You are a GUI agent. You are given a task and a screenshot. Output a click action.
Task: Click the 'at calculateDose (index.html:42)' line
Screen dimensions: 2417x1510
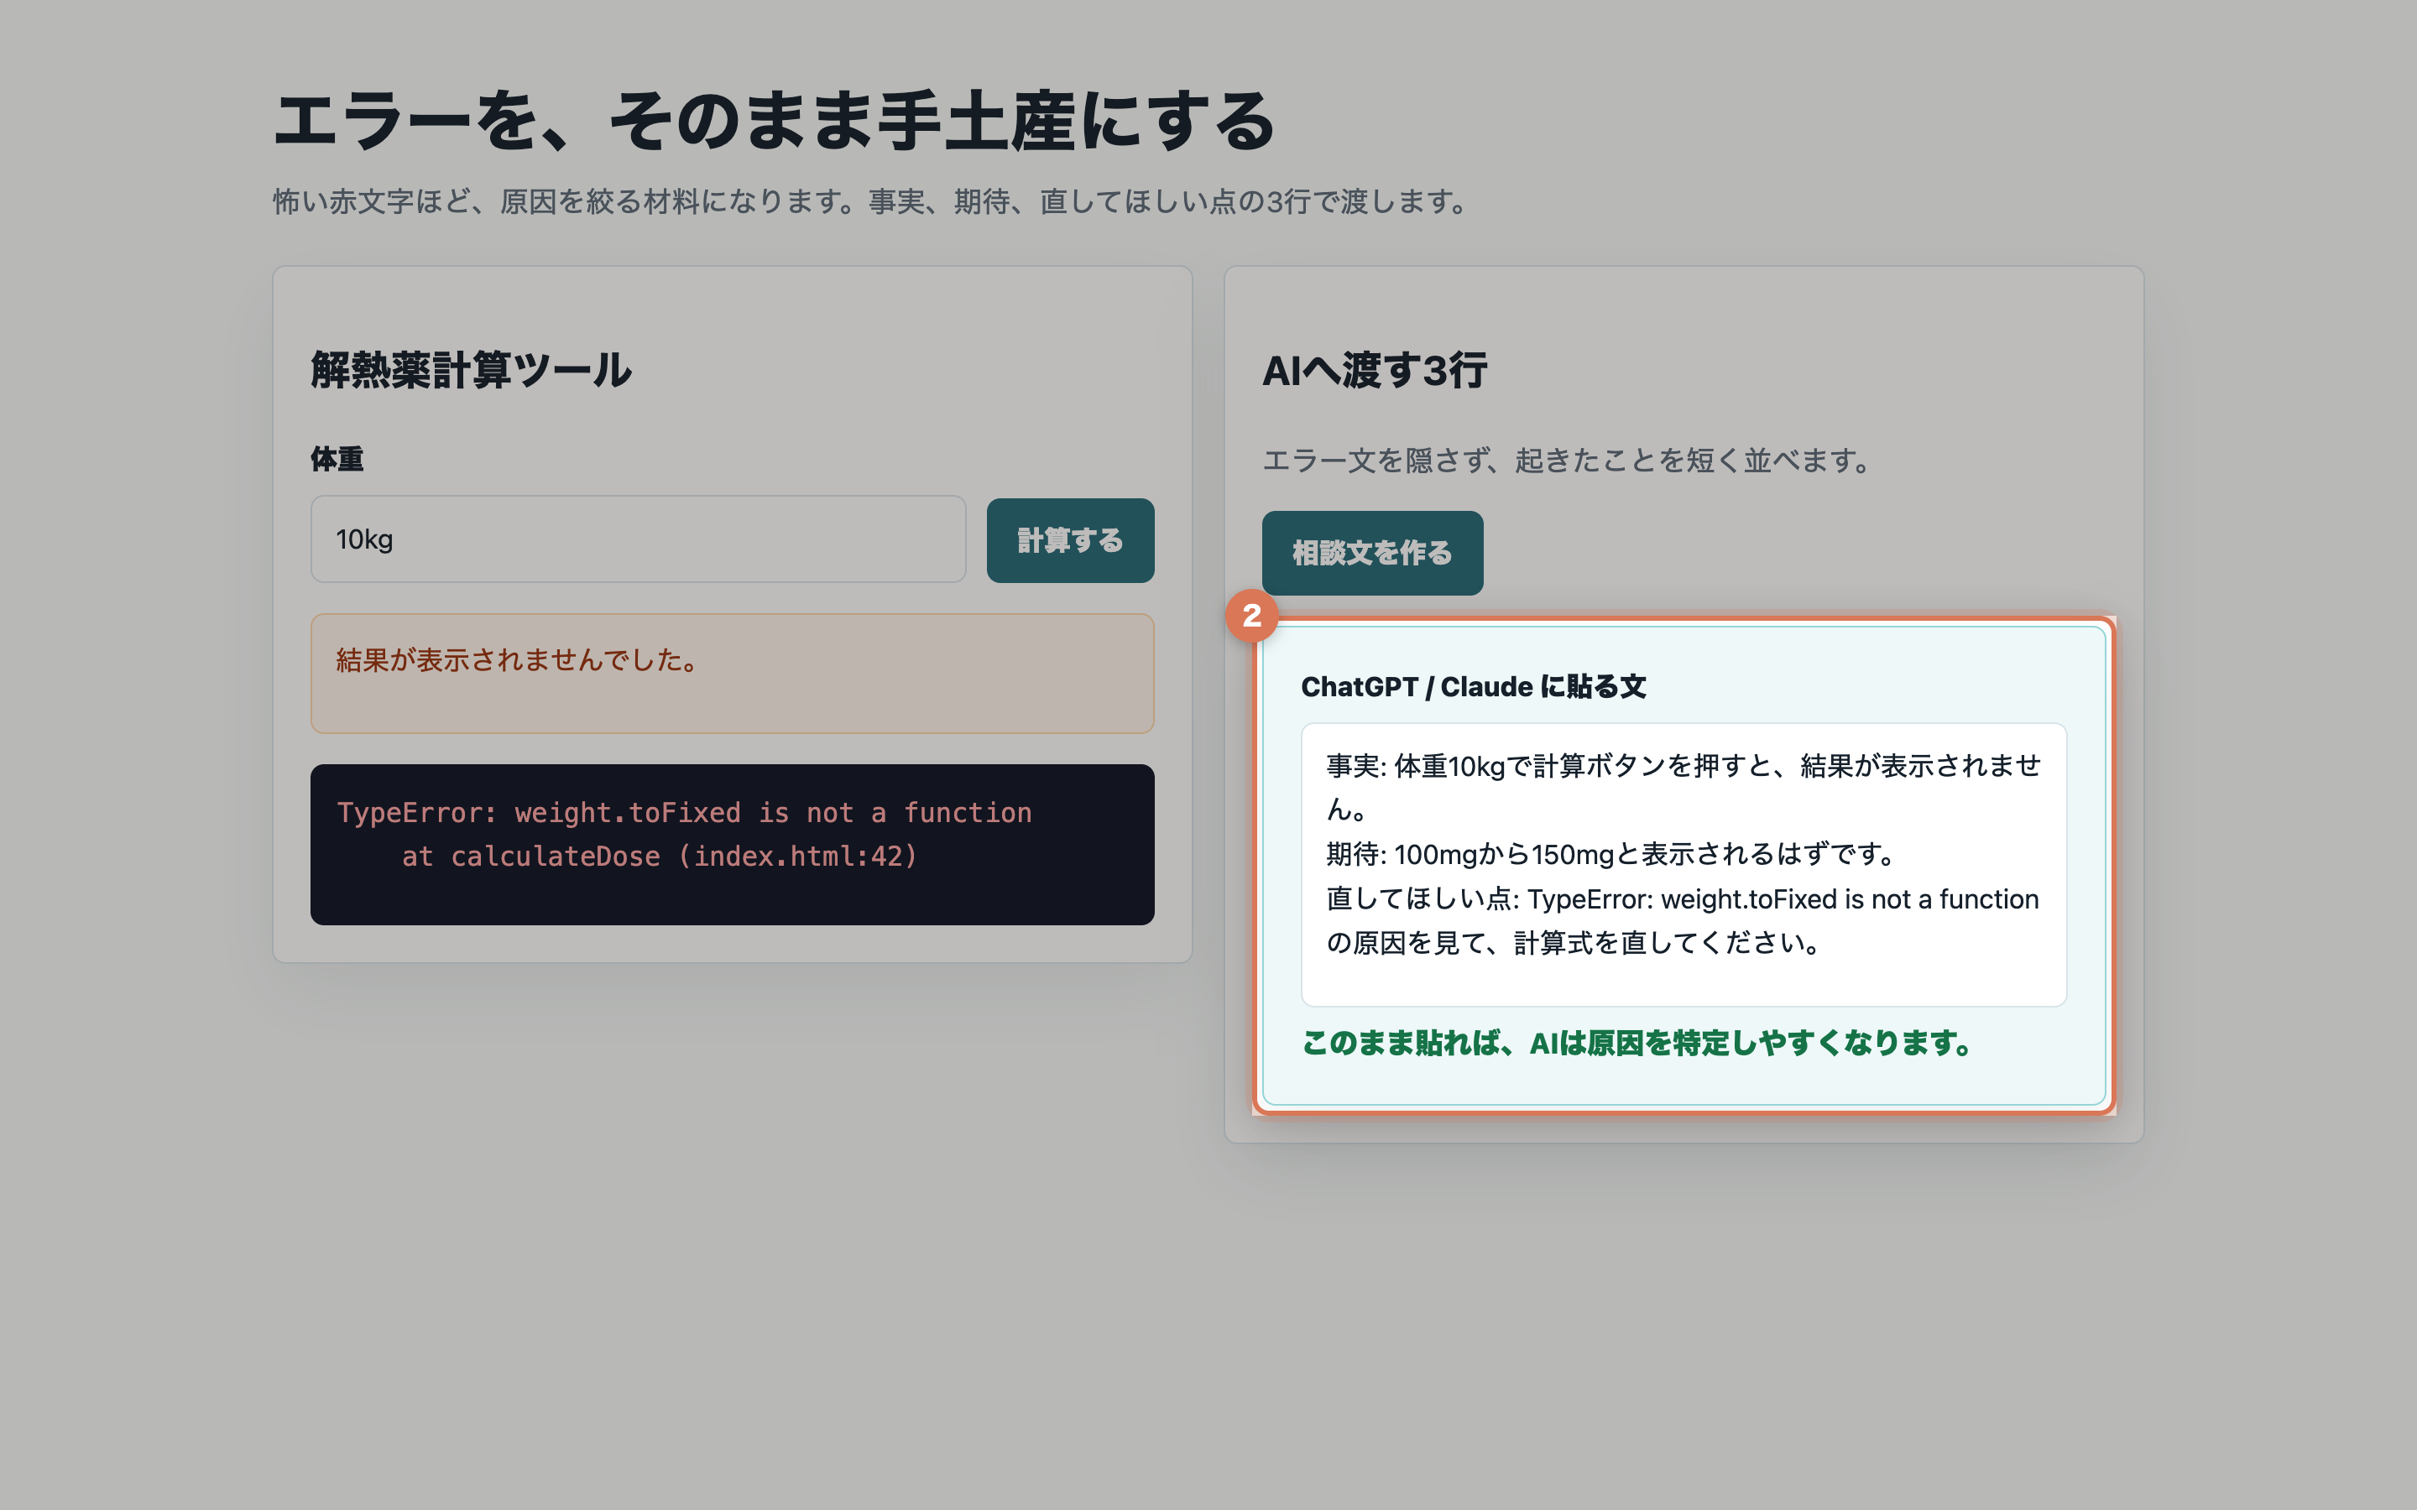click(x=659, y=857)
